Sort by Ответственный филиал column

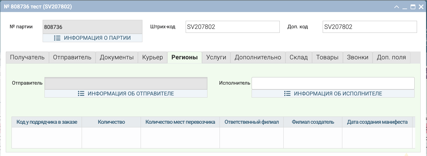pyautogui.click(x=252, y=122)
